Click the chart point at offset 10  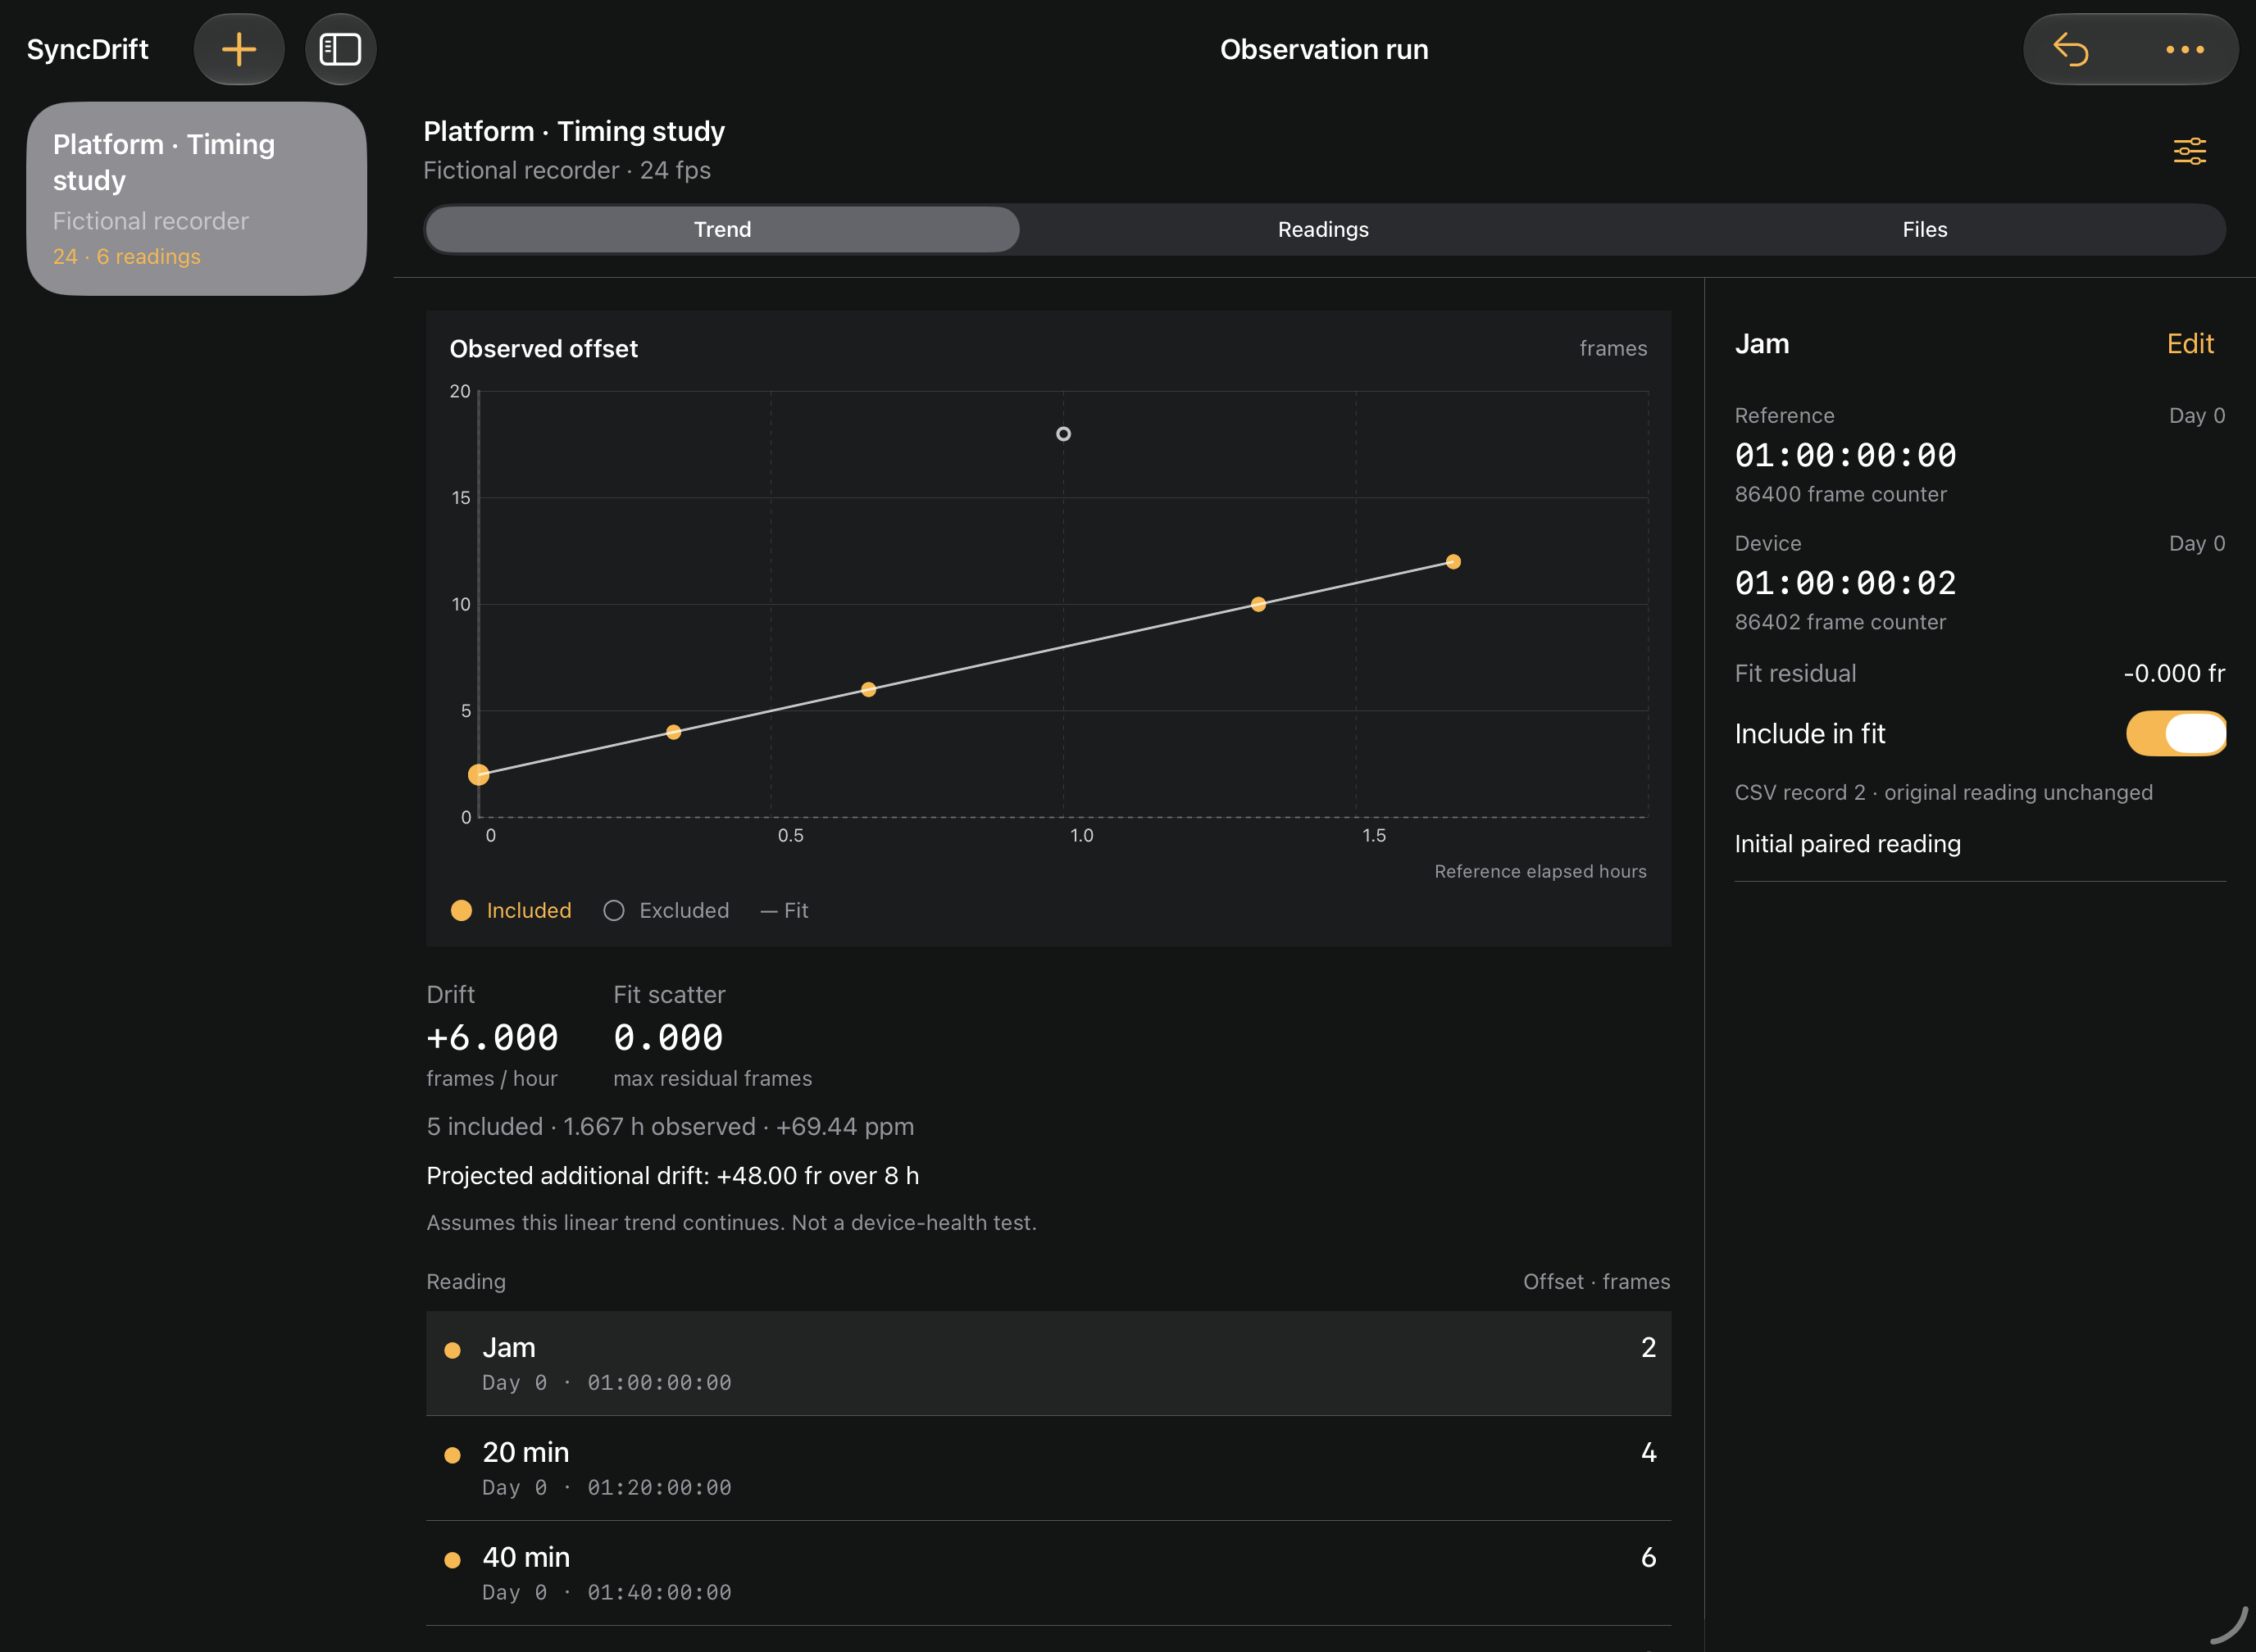click(1258, 604)
